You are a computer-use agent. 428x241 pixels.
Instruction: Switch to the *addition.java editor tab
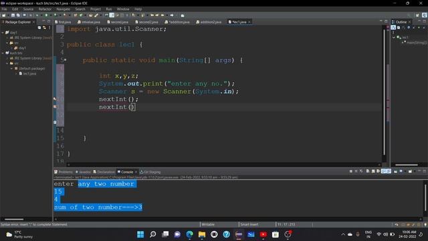(177, 22)
